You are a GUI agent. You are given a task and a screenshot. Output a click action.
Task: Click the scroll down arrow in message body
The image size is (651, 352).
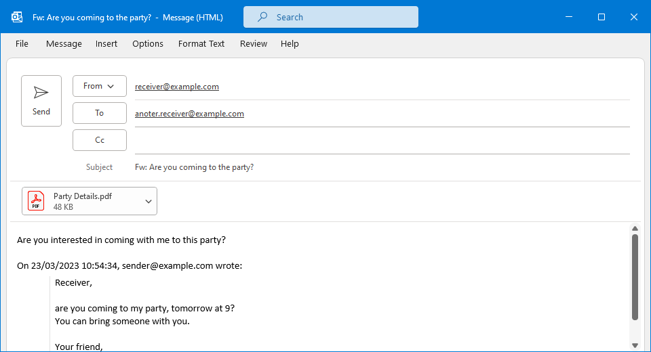tap(635, 345)
